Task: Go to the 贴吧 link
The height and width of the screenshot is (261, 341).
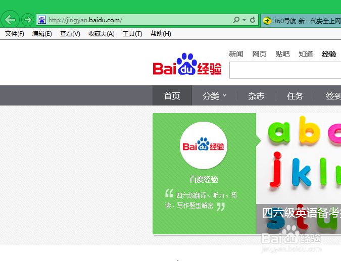Action: tap(282, 54)
